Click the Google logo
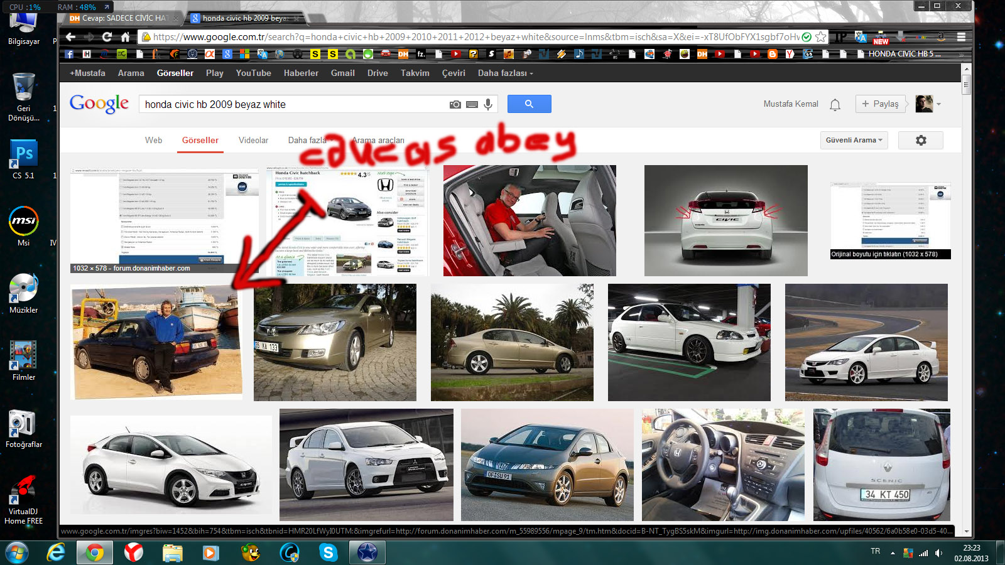 tap(99, 103)
